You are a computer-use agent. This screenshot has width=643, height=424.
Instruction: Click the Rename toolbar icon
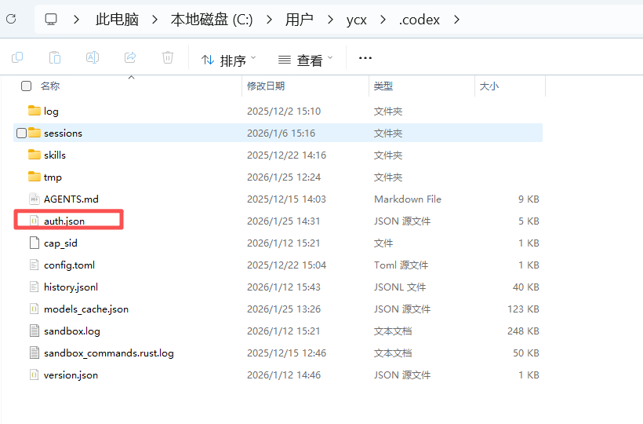[93, 57]
